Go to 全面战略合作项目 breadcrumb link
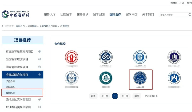 click(48, 26)
